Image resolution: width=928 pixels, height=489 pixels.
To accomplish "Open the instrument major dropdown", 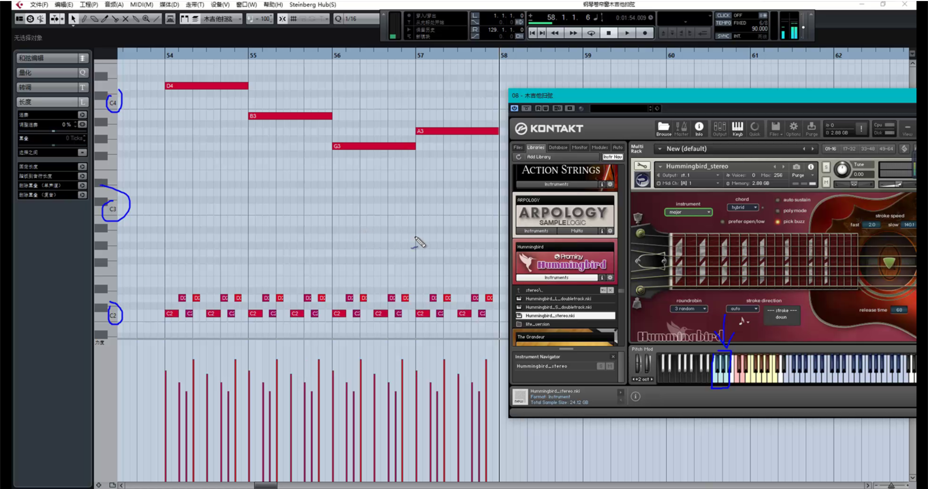I will 688,212.
